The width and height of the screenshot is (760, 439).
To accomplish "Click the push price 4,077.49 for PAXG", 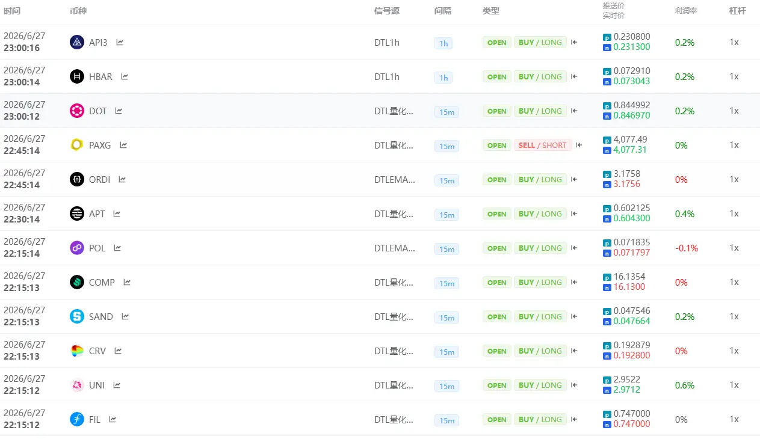I will 630,140.
